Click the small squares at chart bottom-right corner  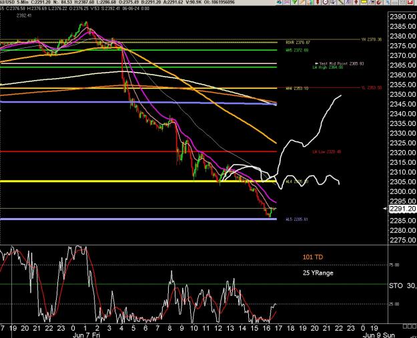[410, 326]
